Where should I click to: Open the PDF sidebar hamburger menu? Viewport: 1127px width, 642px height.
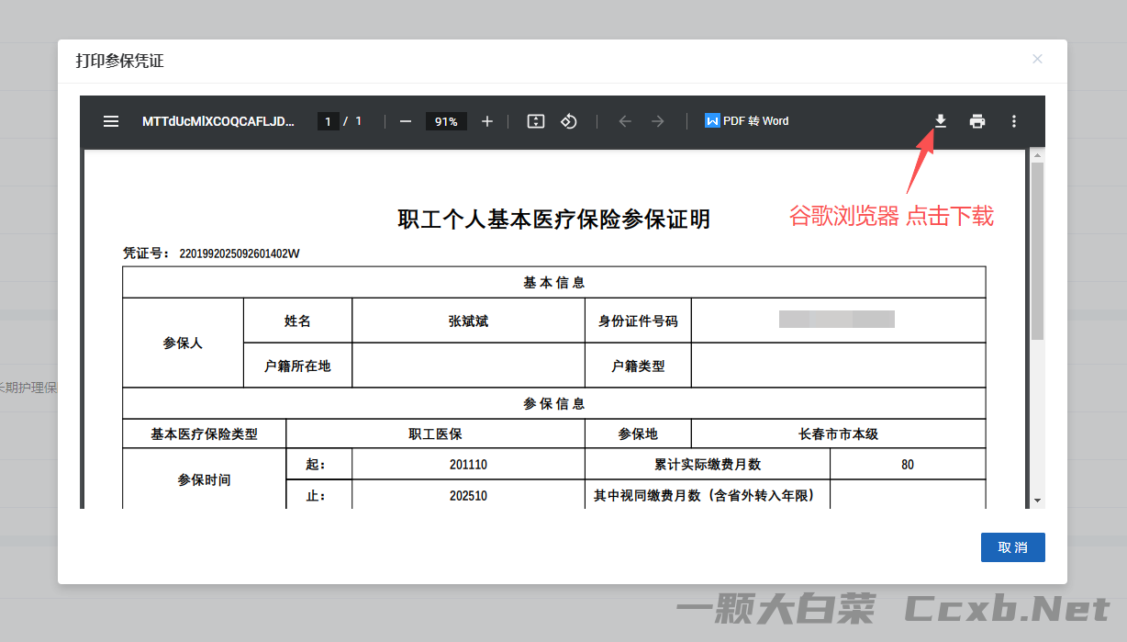click(111, 121)
